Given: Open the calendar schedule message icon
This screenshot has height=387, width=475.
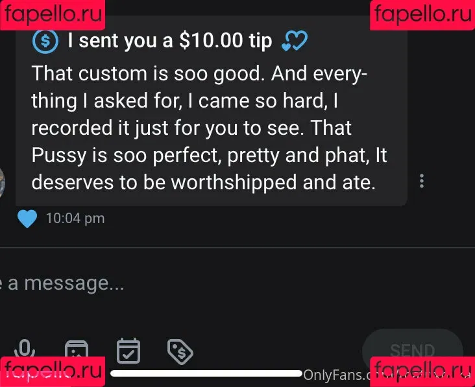Looking at the screenshot, I should coord(128,351).
